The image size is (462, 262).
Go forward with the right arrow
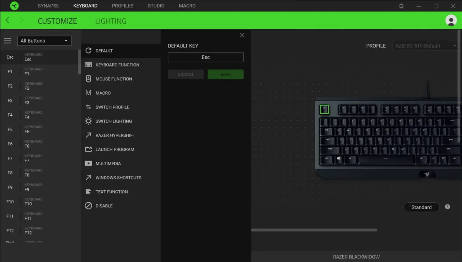click(x=21, y=20)
